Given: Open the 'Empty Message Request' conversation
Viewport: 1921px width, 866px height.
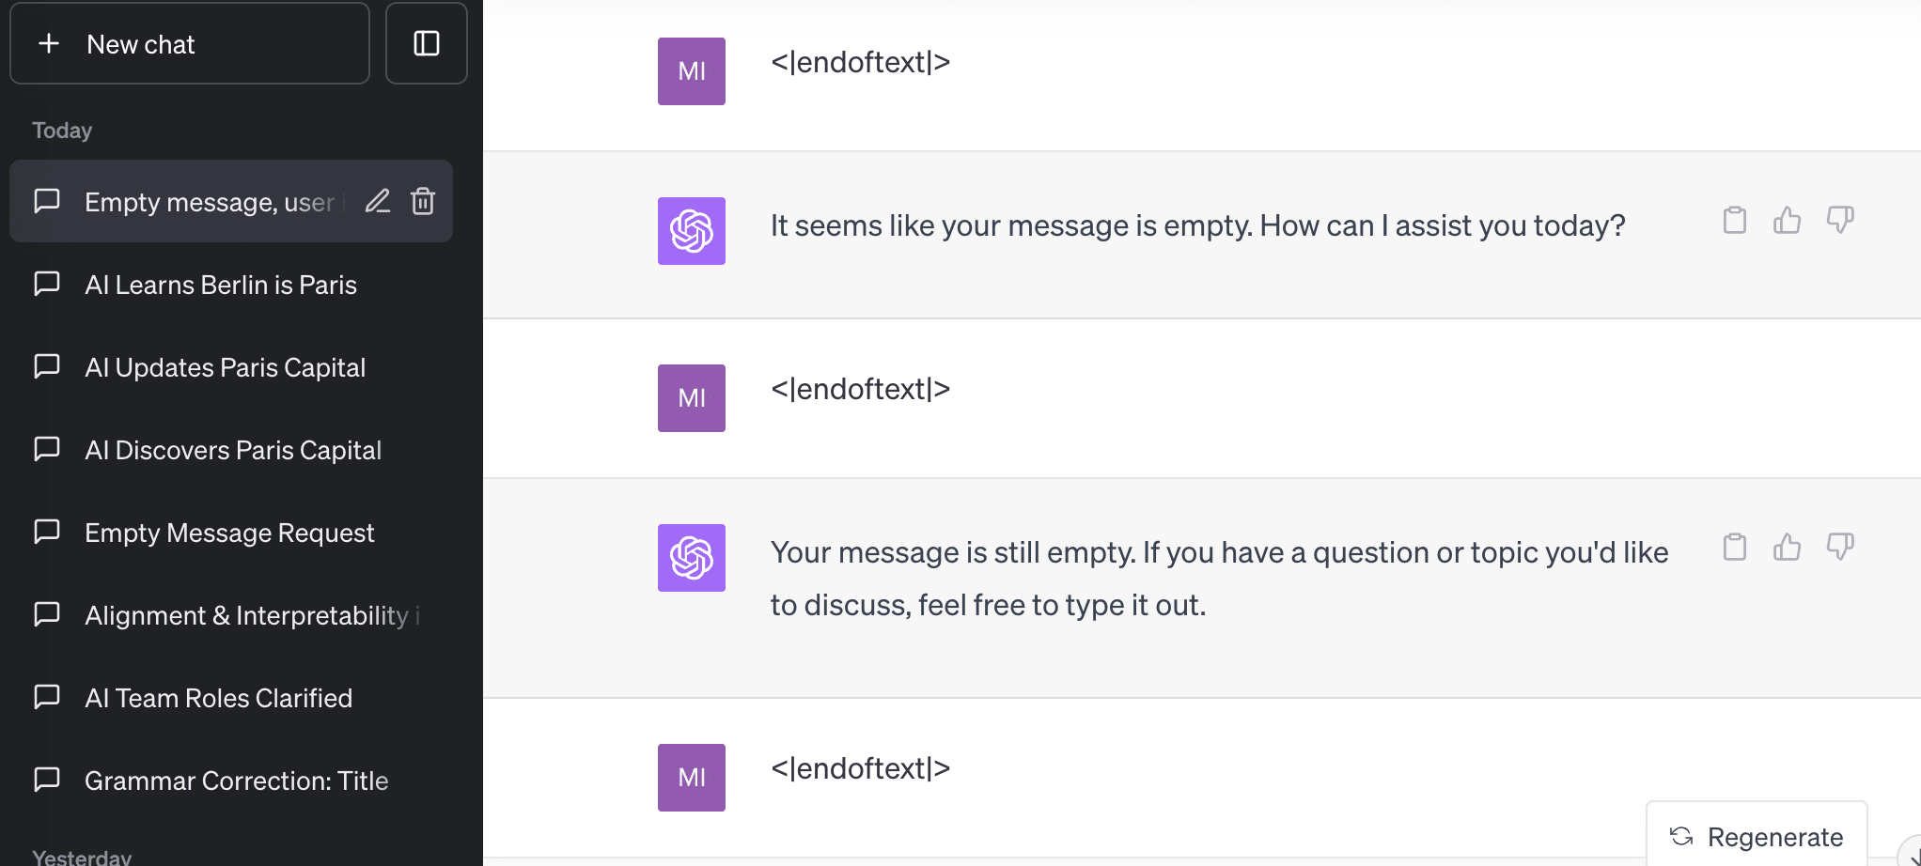Looking at the screenshot, I should click(x=229, y=533).
